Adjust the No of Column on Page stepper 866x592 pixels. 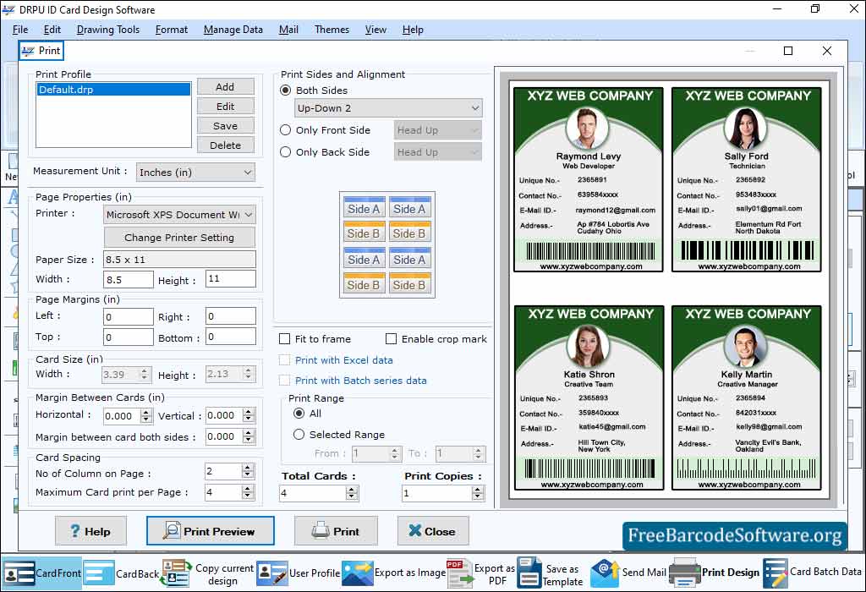[248, 471]
